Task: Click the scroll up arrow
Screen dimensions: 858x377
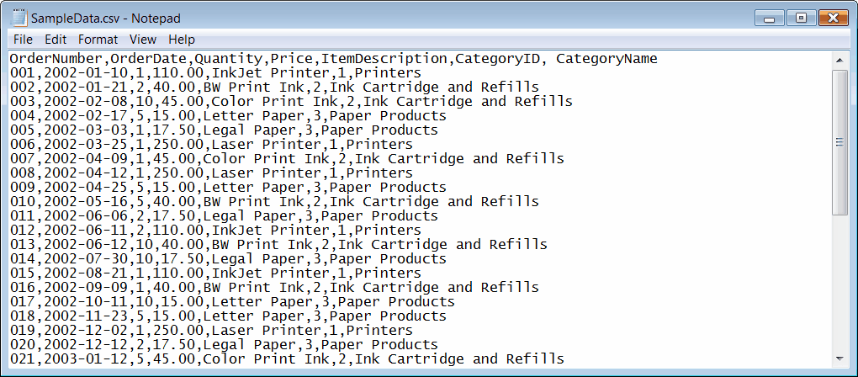Action: coord(839,60)
